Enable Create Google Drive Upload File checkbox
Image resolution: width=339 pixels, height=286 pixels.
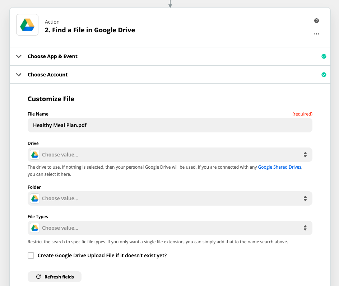click(31, 255)
